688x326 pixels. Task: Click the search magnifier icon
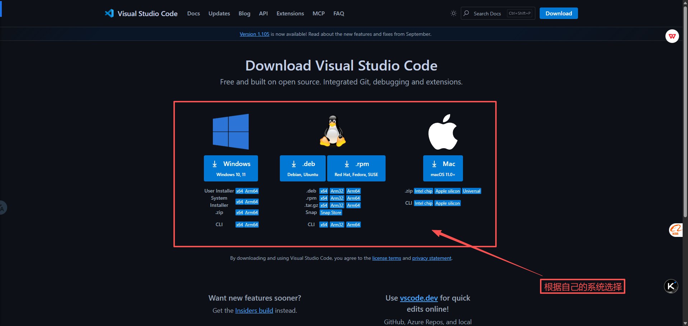466,13
